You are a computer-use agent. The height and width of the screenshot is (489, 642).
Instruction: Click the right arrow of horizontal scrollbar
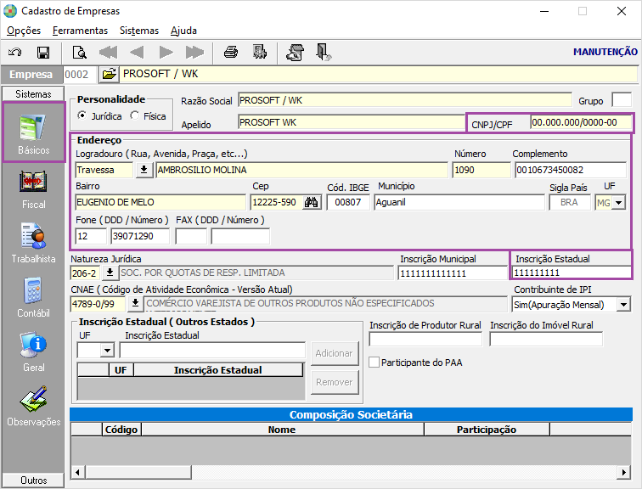pyautogui.click(x=623, y=472)
